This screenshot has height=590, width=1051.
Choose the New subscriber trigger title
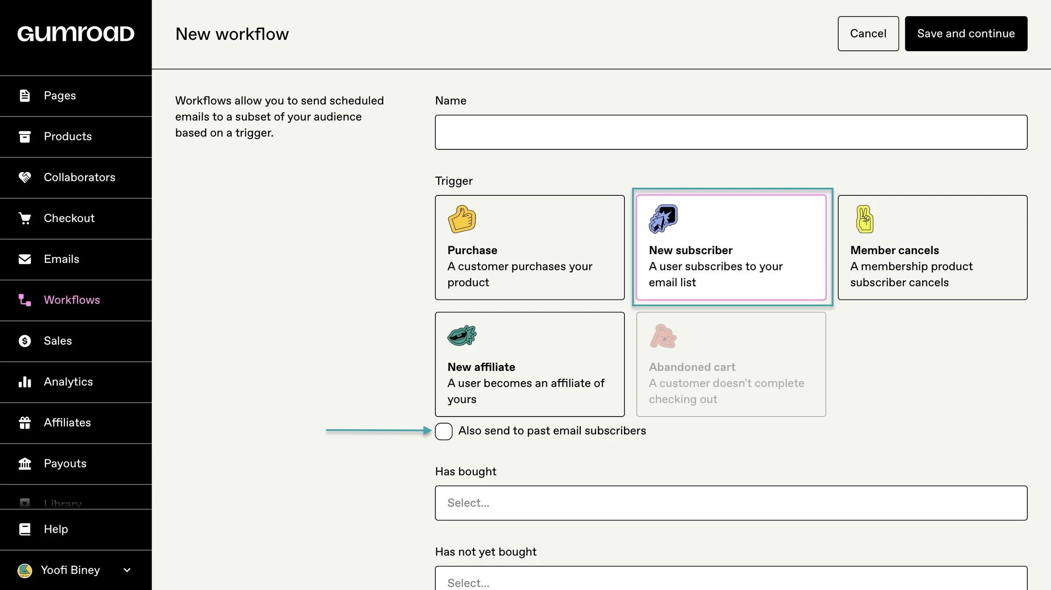click(x=691, y=250)
